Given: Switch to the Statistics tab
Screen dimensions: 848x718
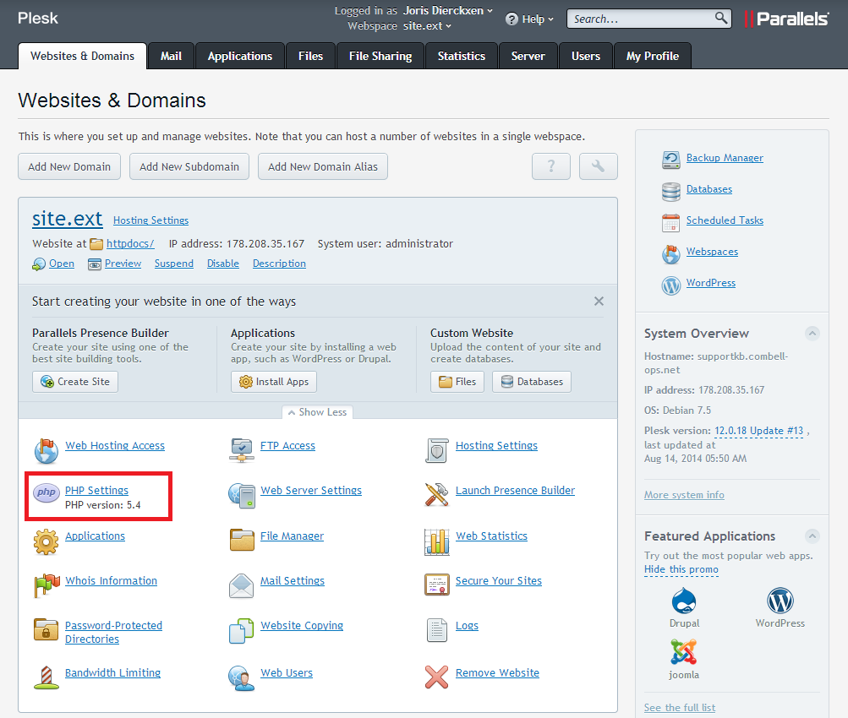Looking at the screenshot, I should tap(462, 57).
